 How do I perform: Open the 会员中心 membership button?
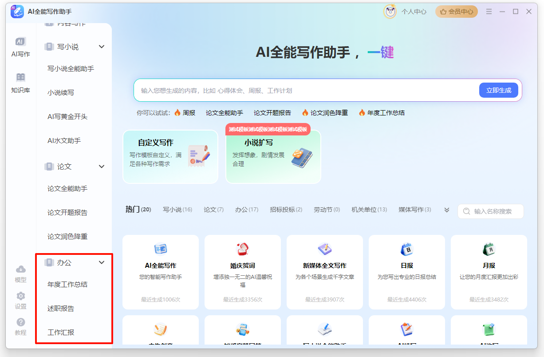tap(456, 12)
